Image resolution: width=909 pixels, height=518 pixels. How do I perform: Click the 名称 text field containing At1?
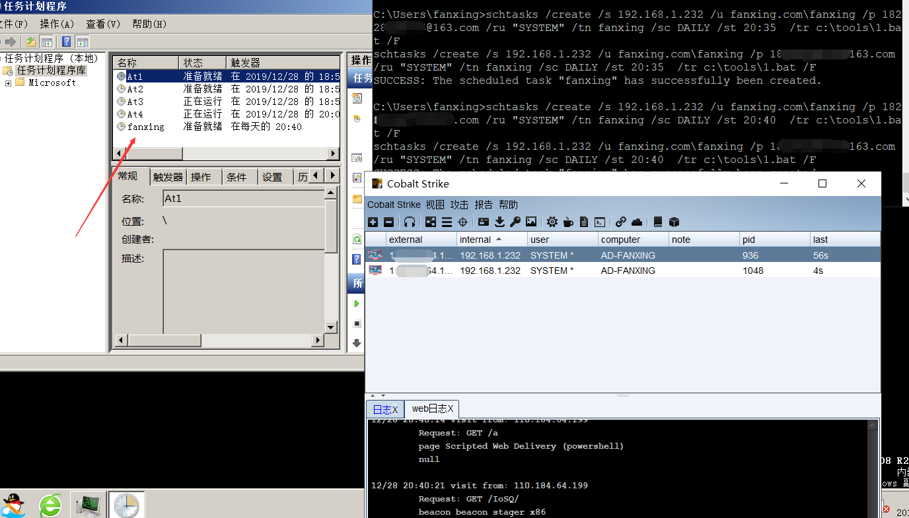[x=244, y=199]
